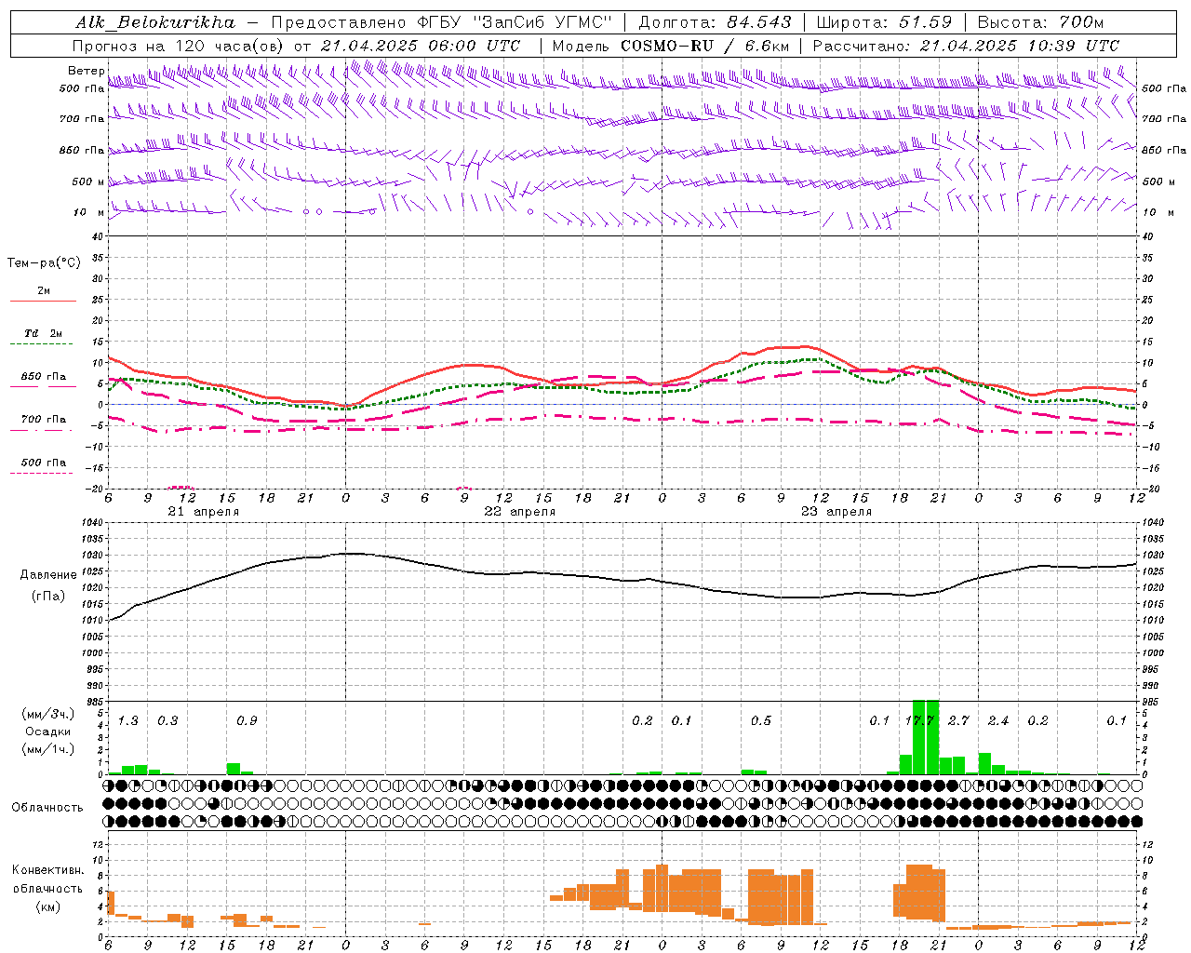
Task: Click the 2.4 precipitation total value
Action: (x=998, y=721)
